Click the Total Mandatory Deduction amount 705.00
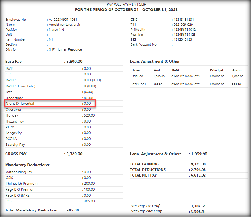Image resolution: width=251 pixels, height=217 pixels. (x=73, y=210)
